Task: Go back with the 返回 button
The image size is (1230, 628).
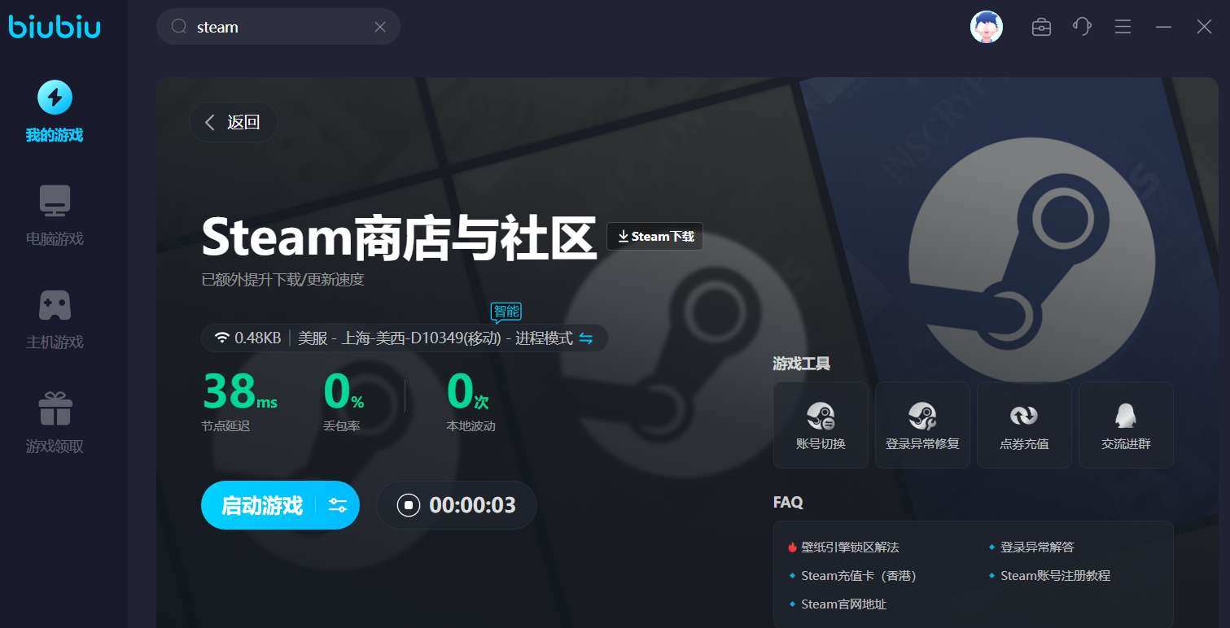Action: click(x=234, y=123)
